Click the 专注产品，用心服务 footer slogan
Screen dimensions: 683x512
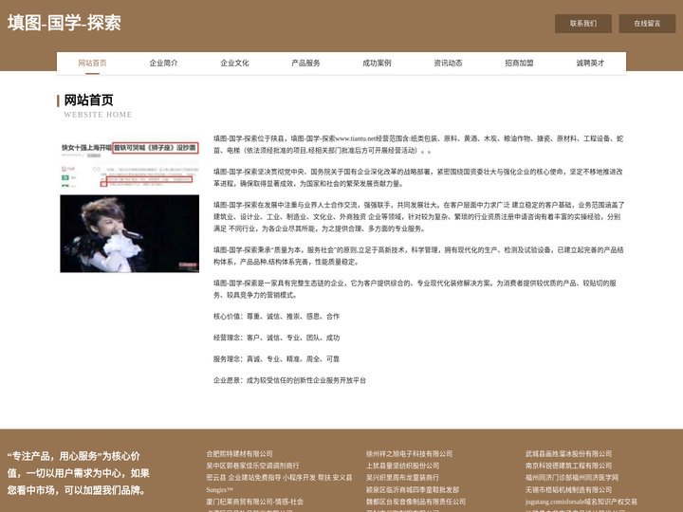(x=79, y=473)
